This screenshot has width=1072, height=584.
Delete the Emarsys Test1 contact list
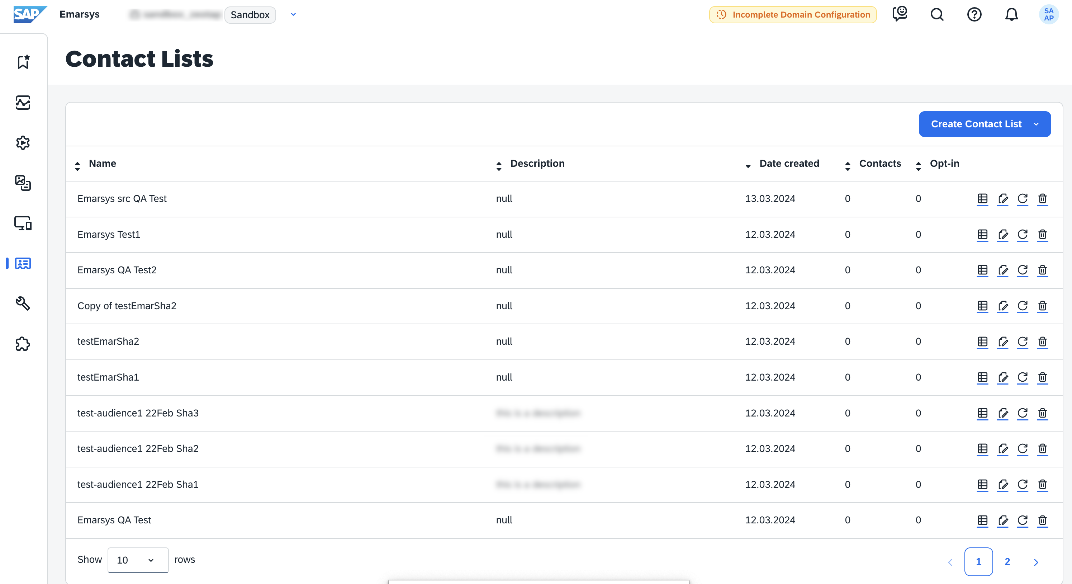click(1042, 234)
